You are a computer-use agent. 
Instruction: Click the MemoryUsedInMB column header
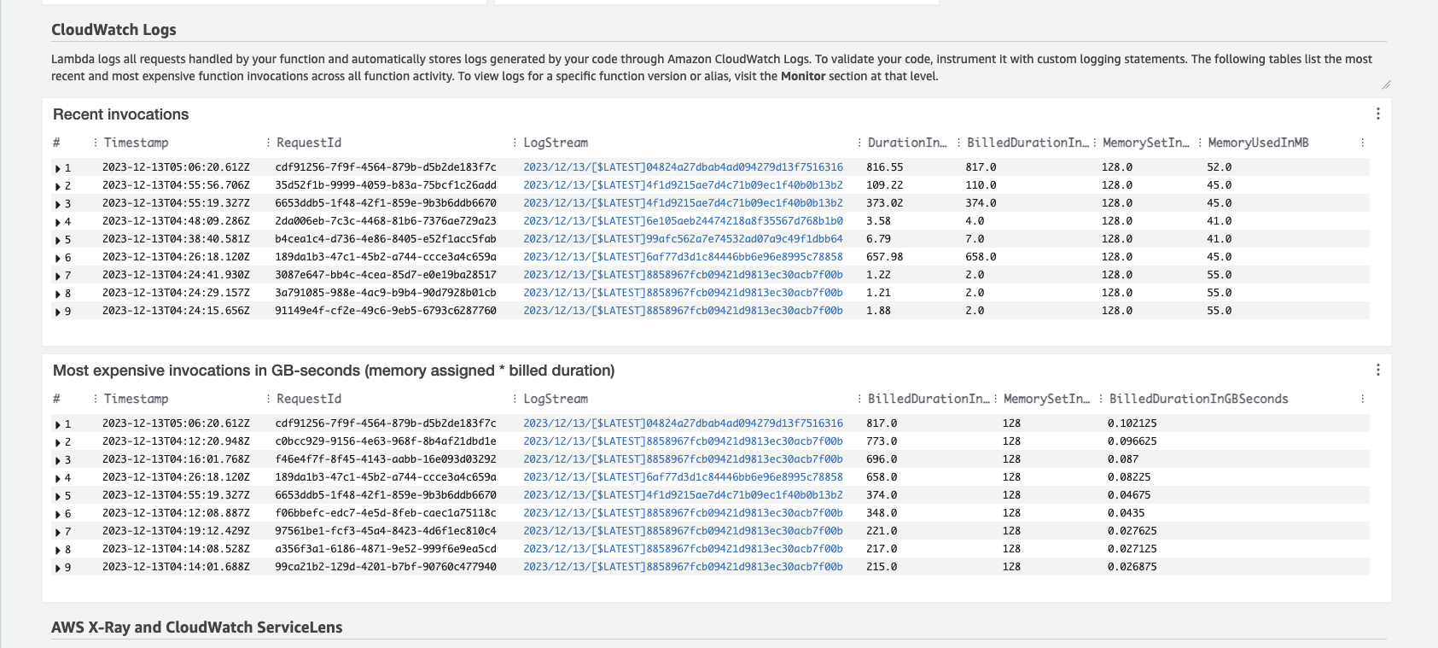coord(1258,143)
